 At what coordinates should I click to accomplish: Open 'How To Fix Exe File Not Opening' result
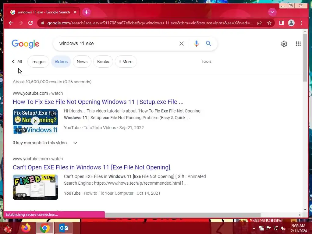click(98, 102)
